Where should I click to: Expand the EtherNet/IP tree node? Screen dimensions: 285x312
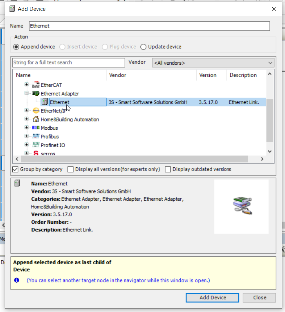click(26, 110)
